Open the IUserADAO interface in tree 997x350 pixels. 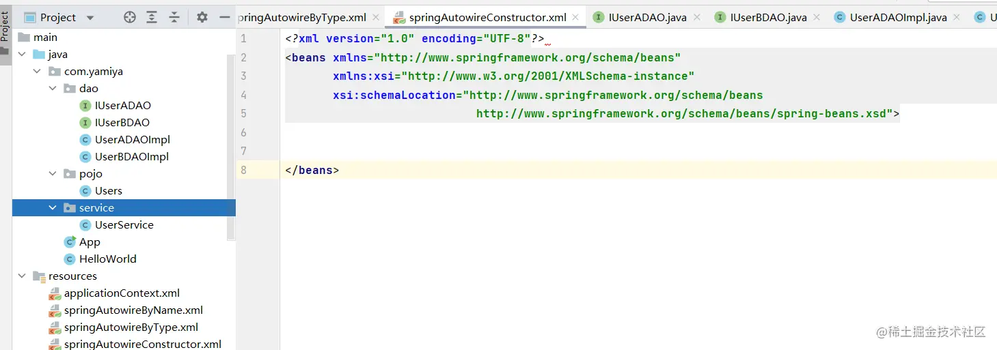(123, 106)
